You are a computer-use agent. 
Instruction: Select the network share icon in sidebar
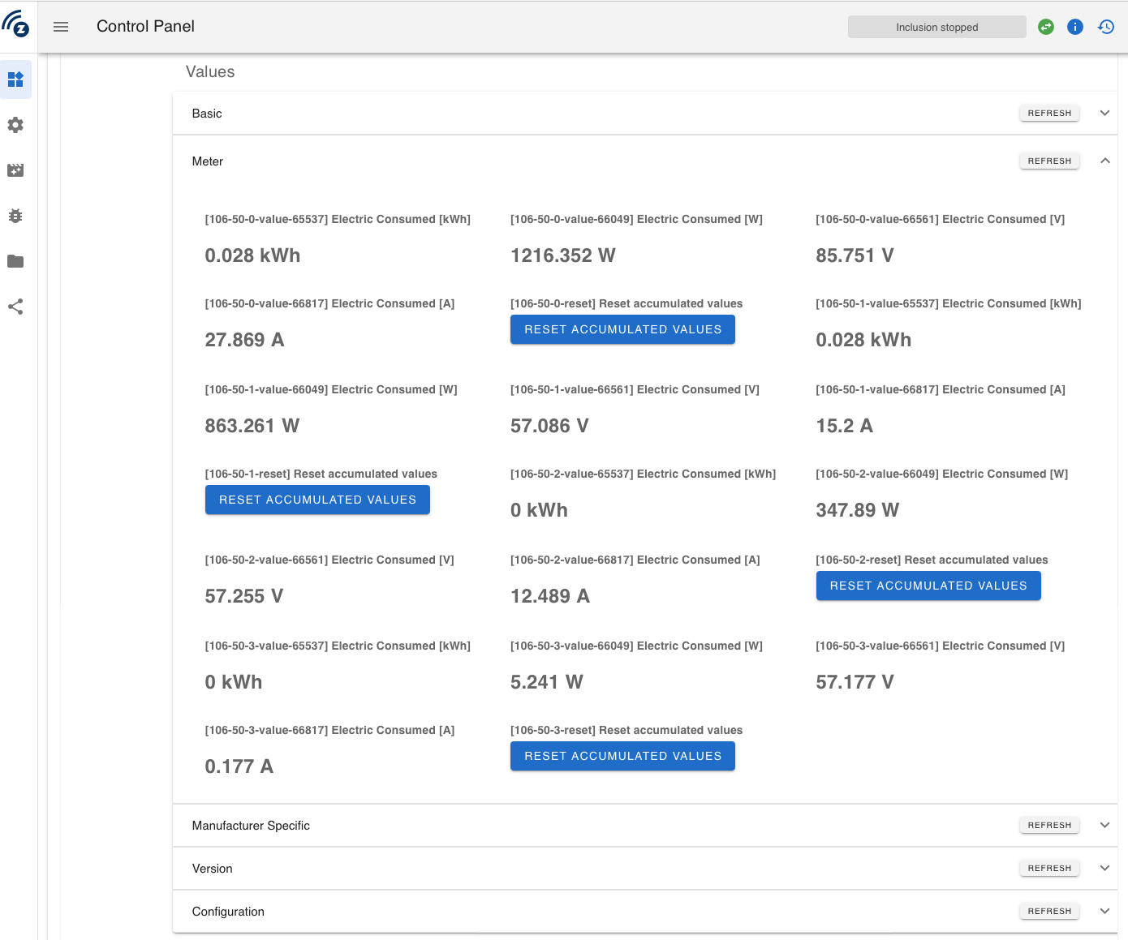[16, 307]
